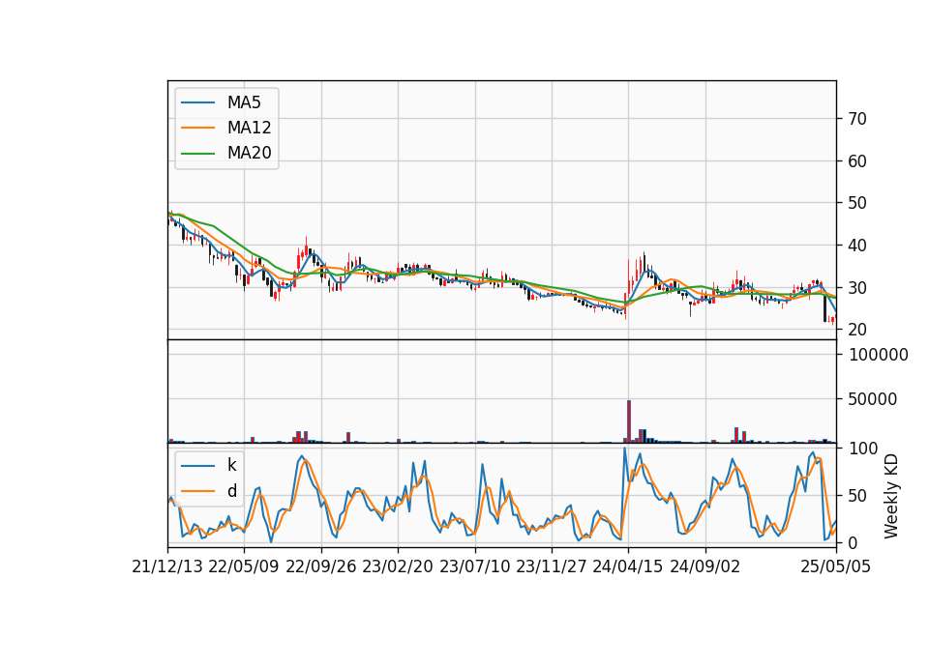Click the orange d legend line sample
Viewport: 929px width, 667px height.
tap(197, 491)
